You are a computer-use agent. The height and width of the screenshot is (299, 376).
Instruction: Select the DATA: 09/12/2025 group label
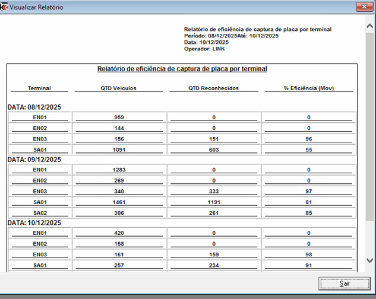pos(34,160)
